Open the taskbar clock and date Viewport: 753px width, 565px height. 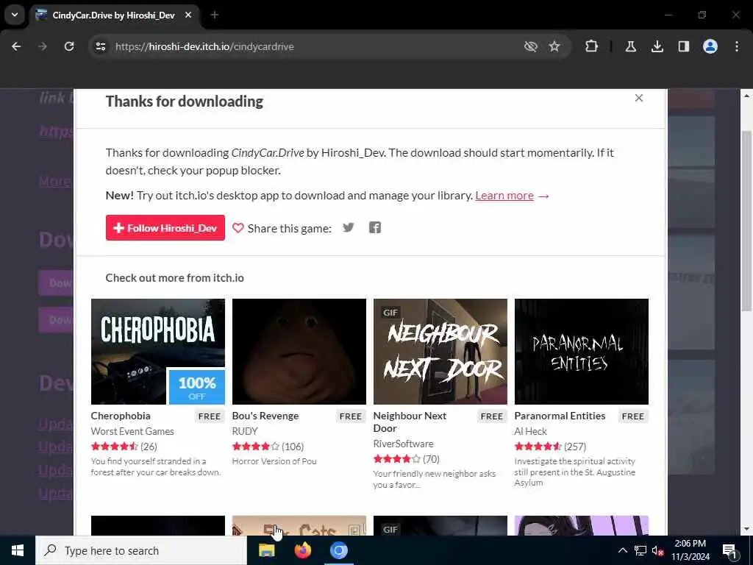690,550
